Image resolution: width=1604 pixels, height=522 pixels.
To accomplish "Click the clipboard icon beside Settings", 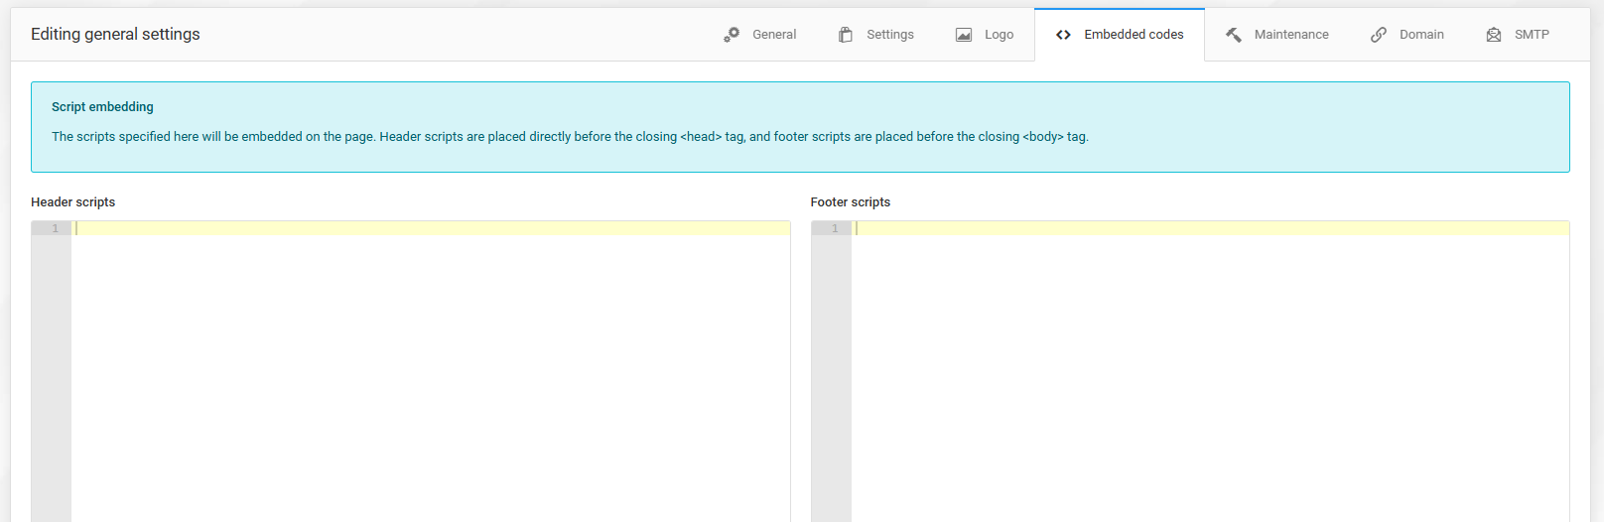I will coord(846,35).
